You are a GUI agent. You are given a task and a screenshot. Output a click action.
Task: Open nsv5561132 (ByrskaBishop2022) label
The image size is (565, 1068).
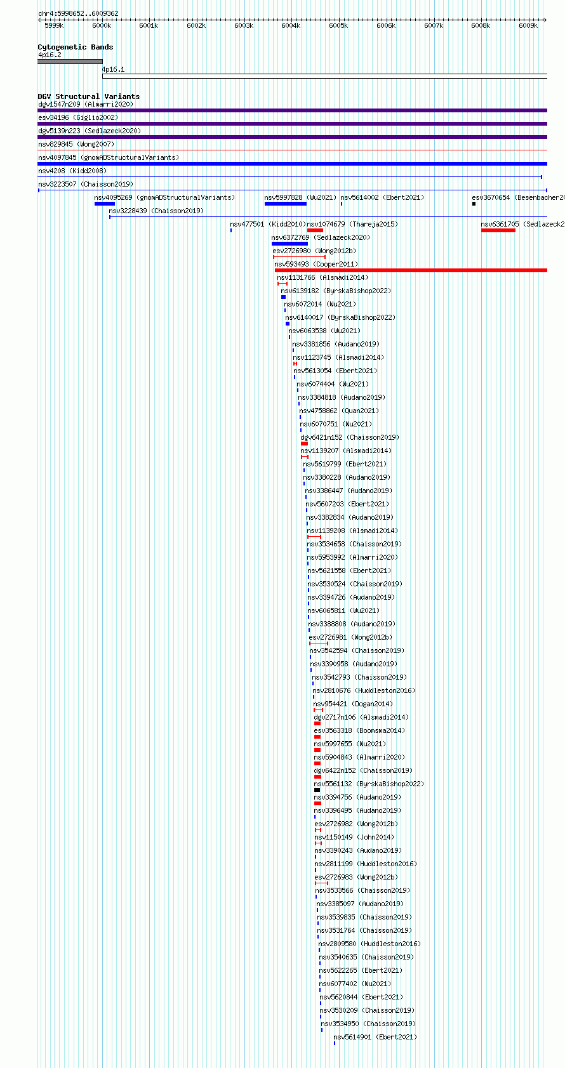point(369,784)
